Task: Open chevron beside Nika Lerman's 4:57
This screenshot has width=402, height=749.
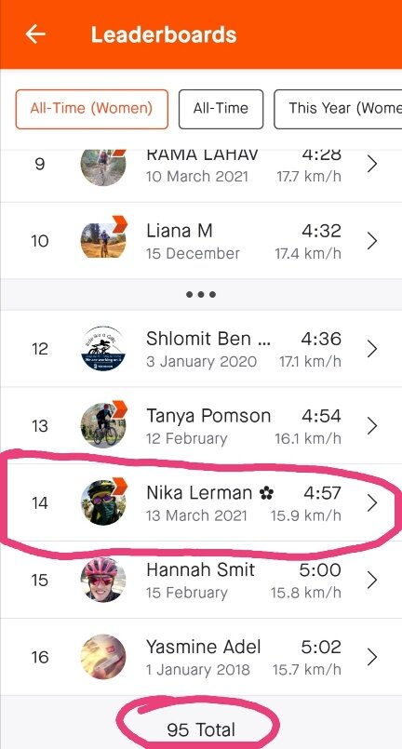Action: (x=372, y=503)
